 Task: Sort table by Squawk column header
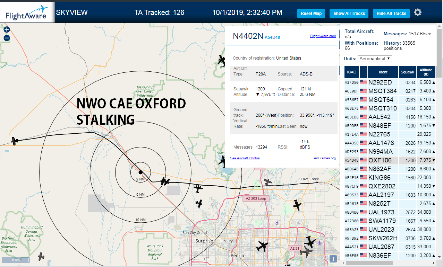tap(407, 72)
